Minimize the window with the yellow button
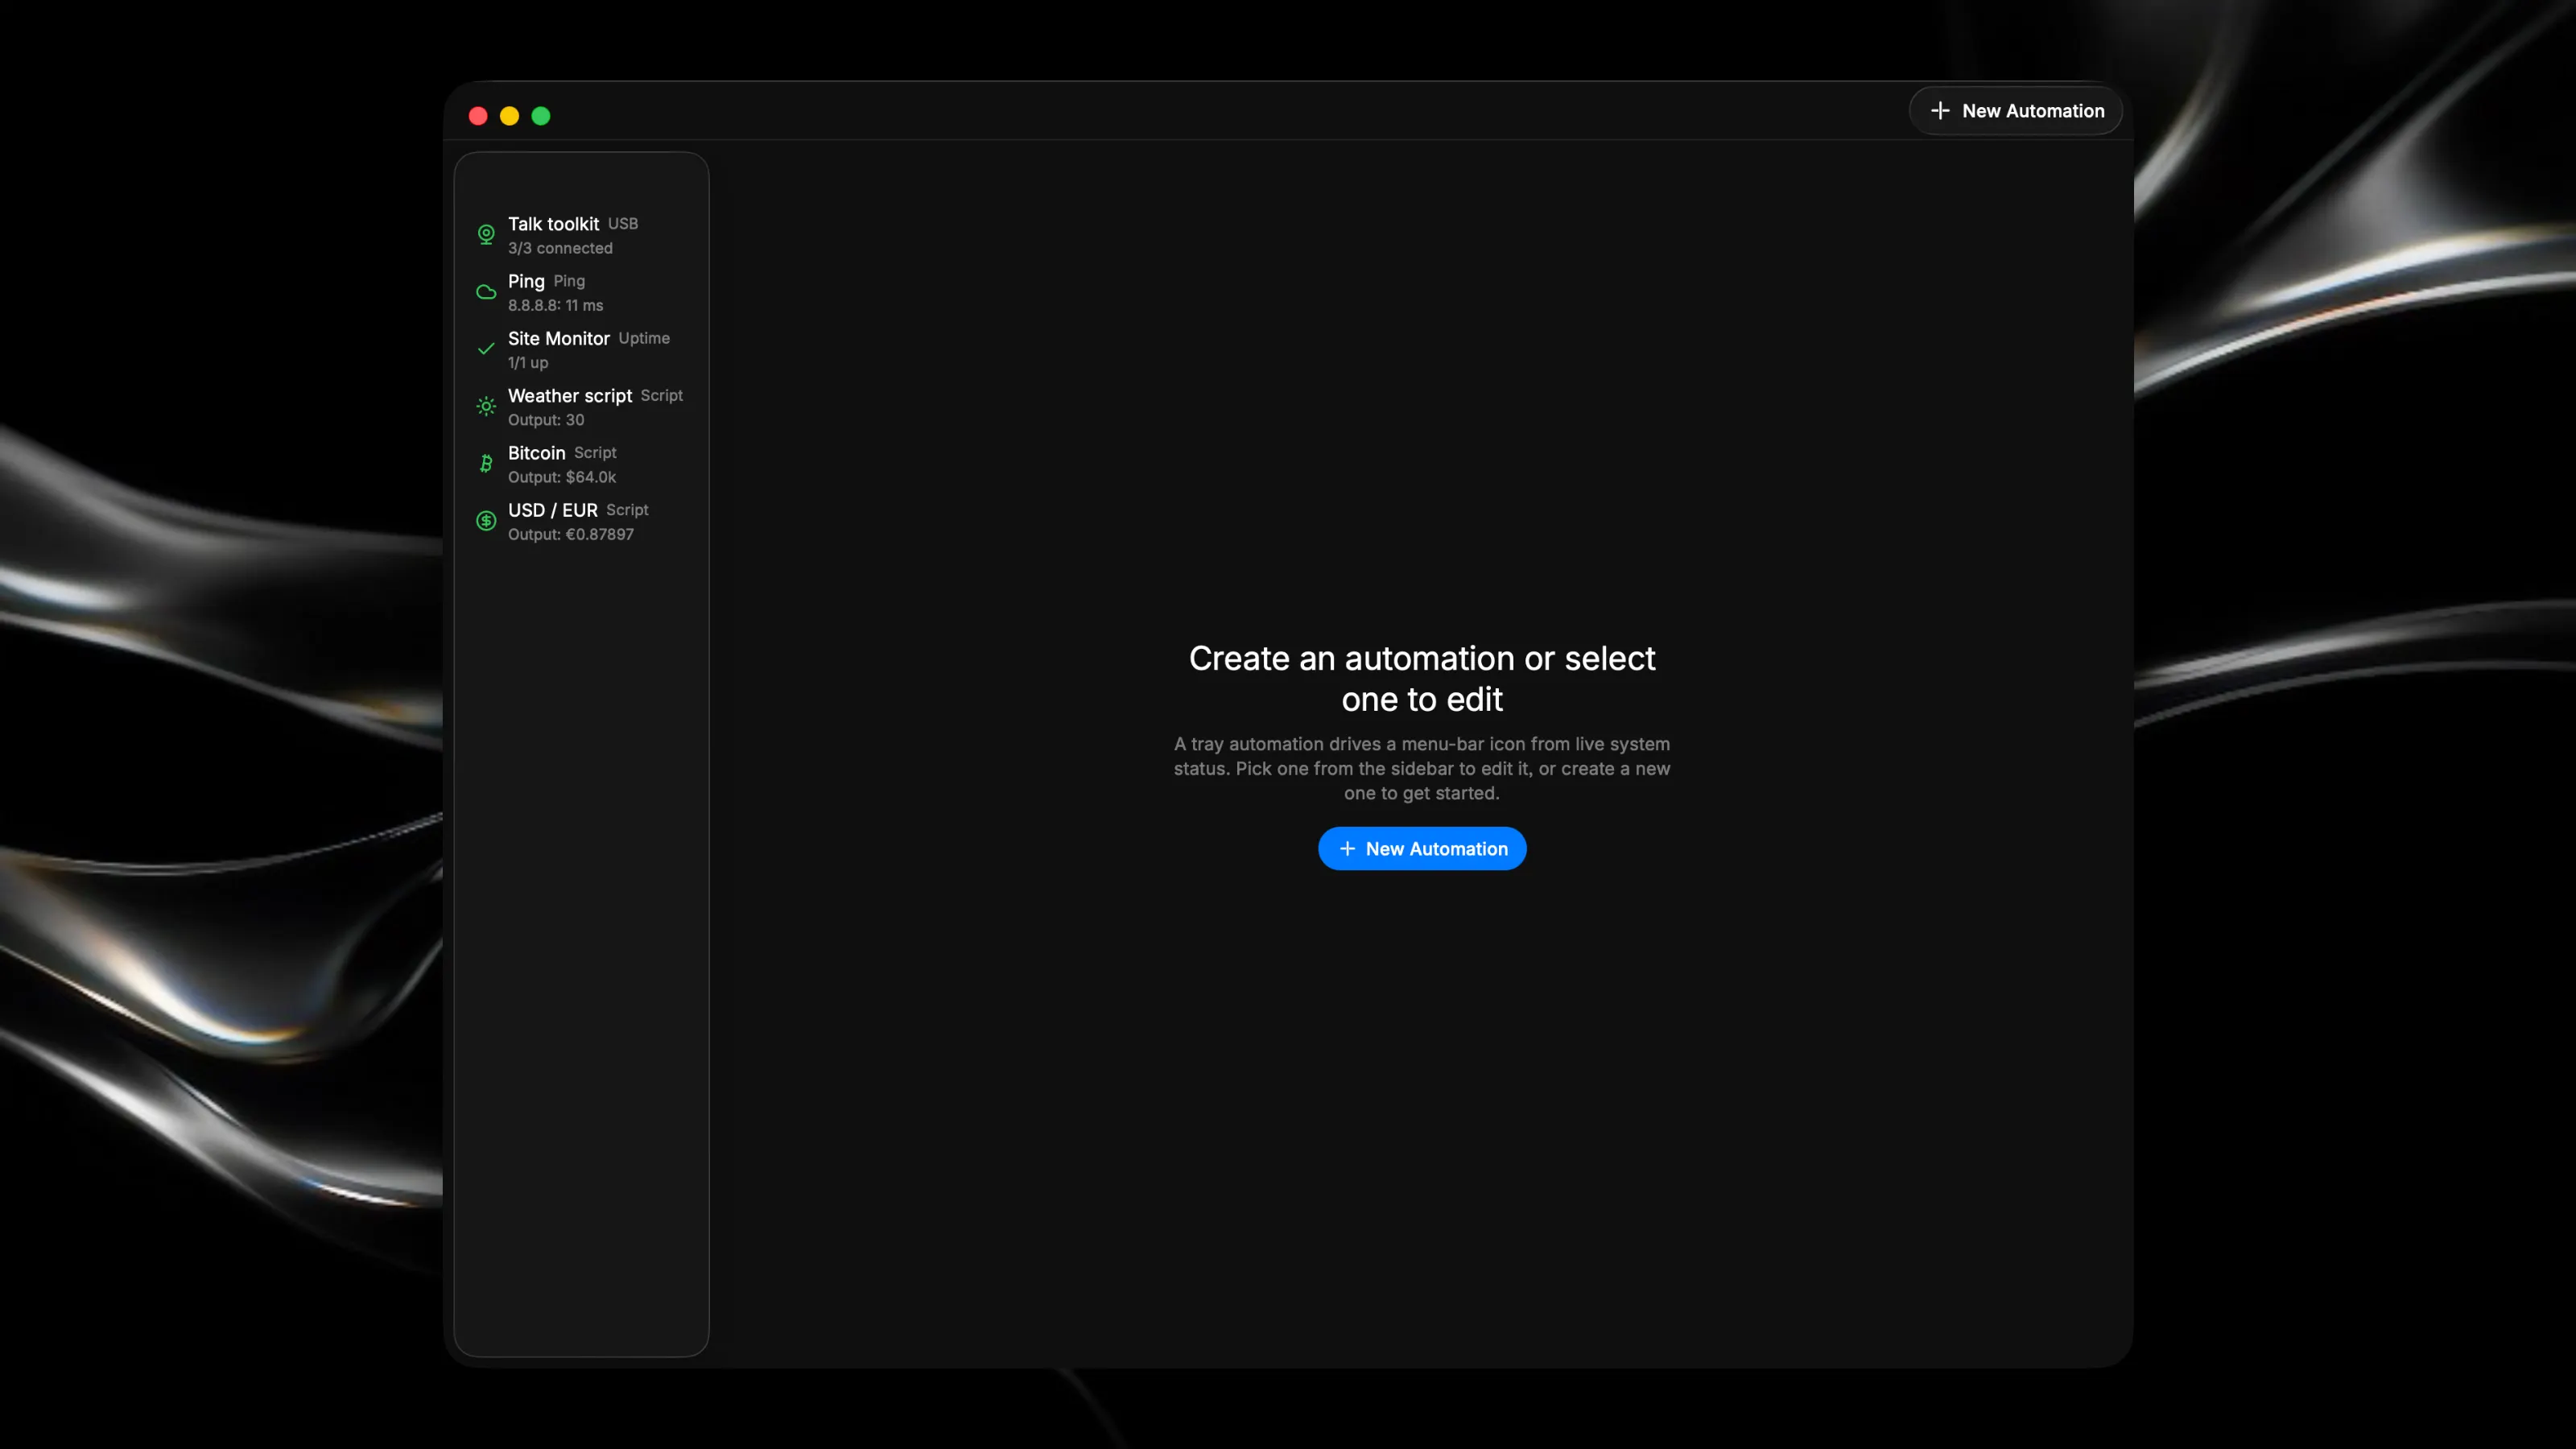This screenshot has width=2576, height=1449. 509,116
